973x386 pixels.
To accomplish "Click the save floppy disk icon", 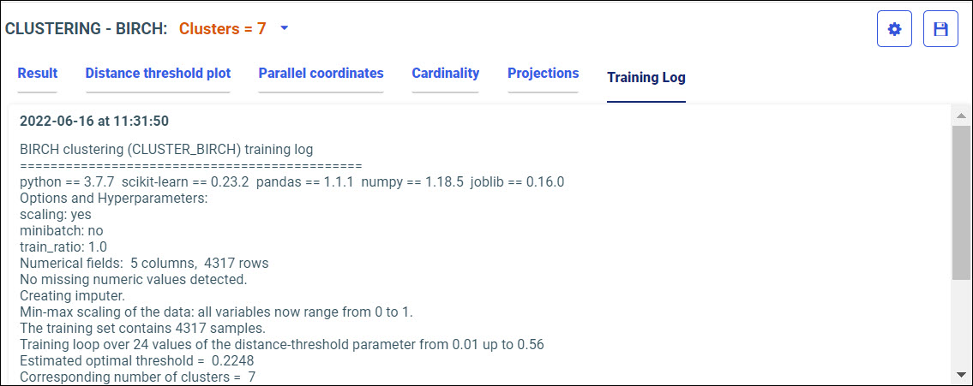I will 940,29.
